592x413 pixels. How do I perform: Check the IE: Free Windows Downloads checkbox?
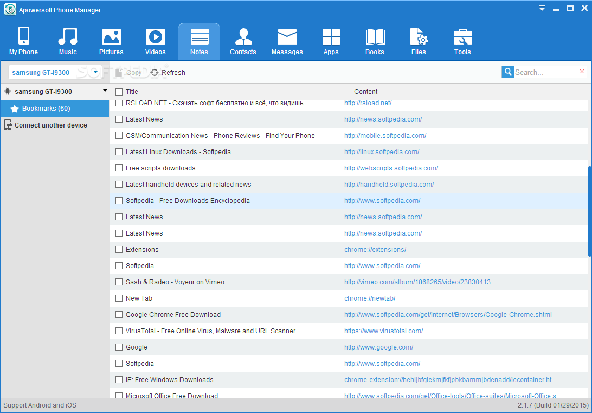coord(119,379)
